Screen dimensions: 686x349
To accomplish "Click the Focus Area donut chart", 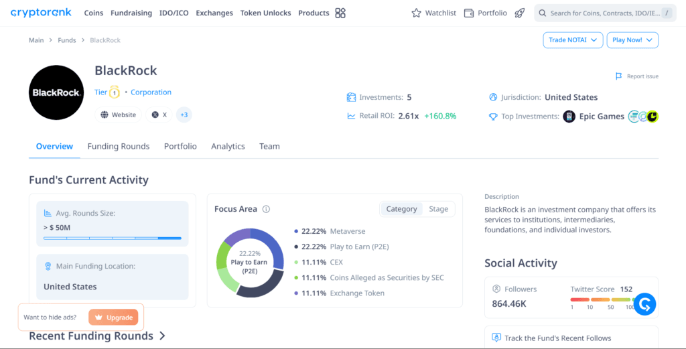I will coord(250,263).
